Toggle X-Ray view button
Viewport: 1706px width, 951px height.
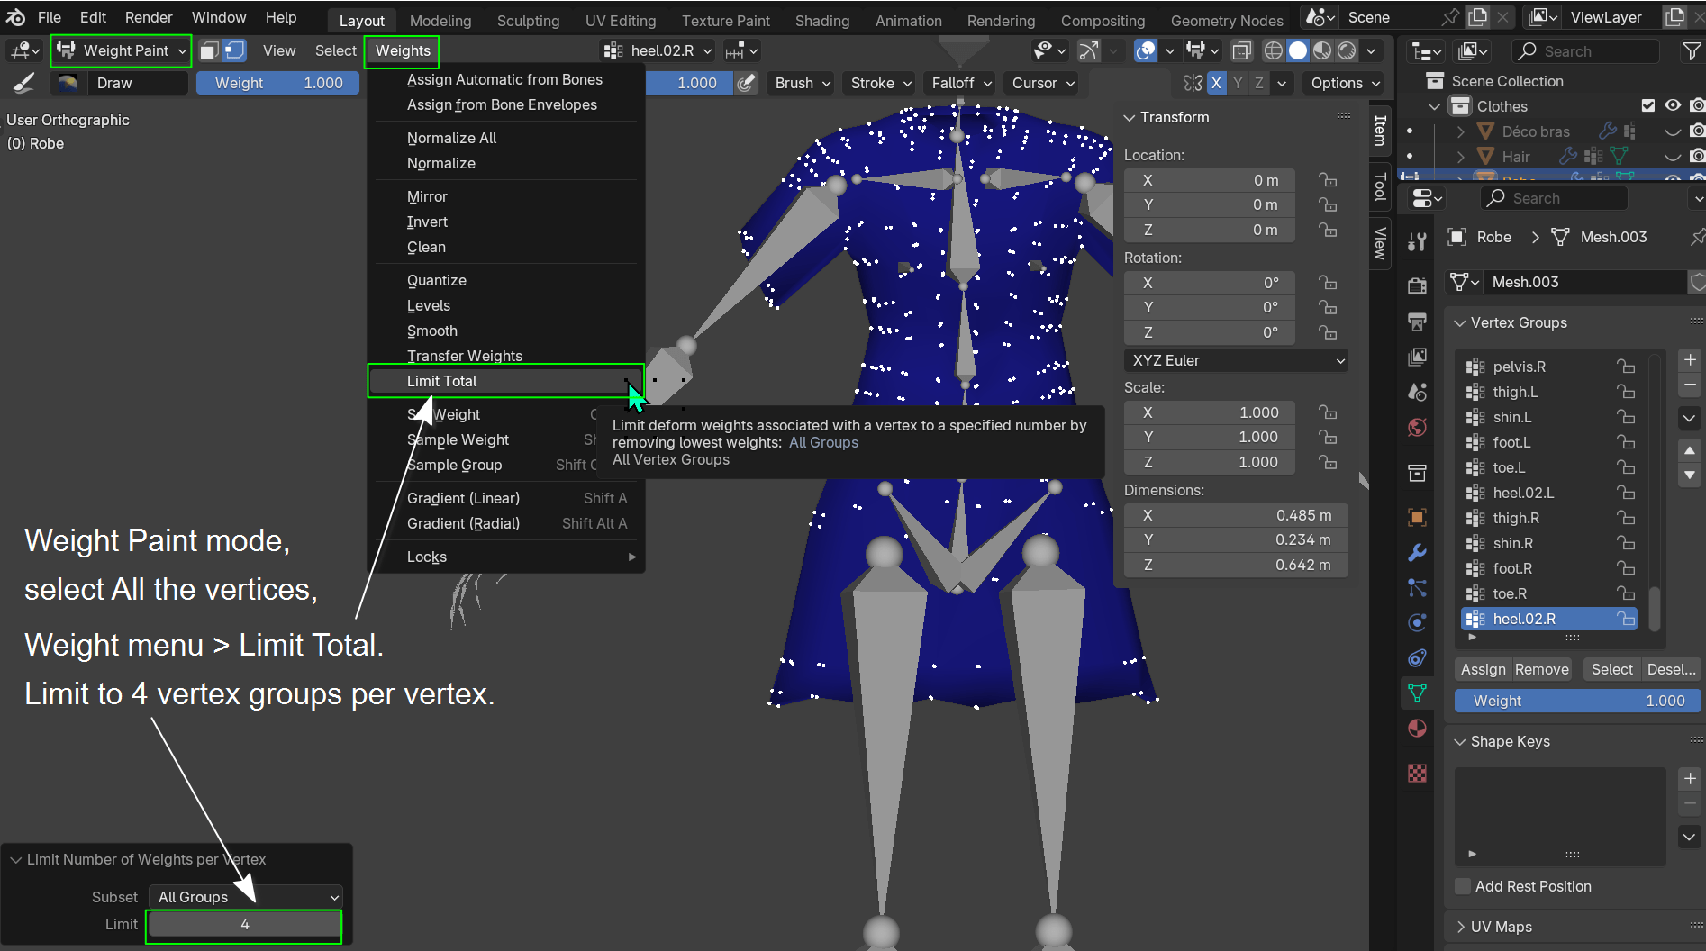tap(1241, 50)
